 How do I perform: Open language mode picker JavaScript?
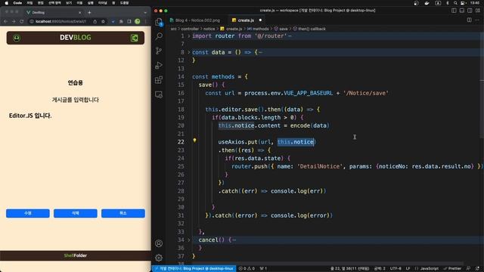[x=430, y=269]
